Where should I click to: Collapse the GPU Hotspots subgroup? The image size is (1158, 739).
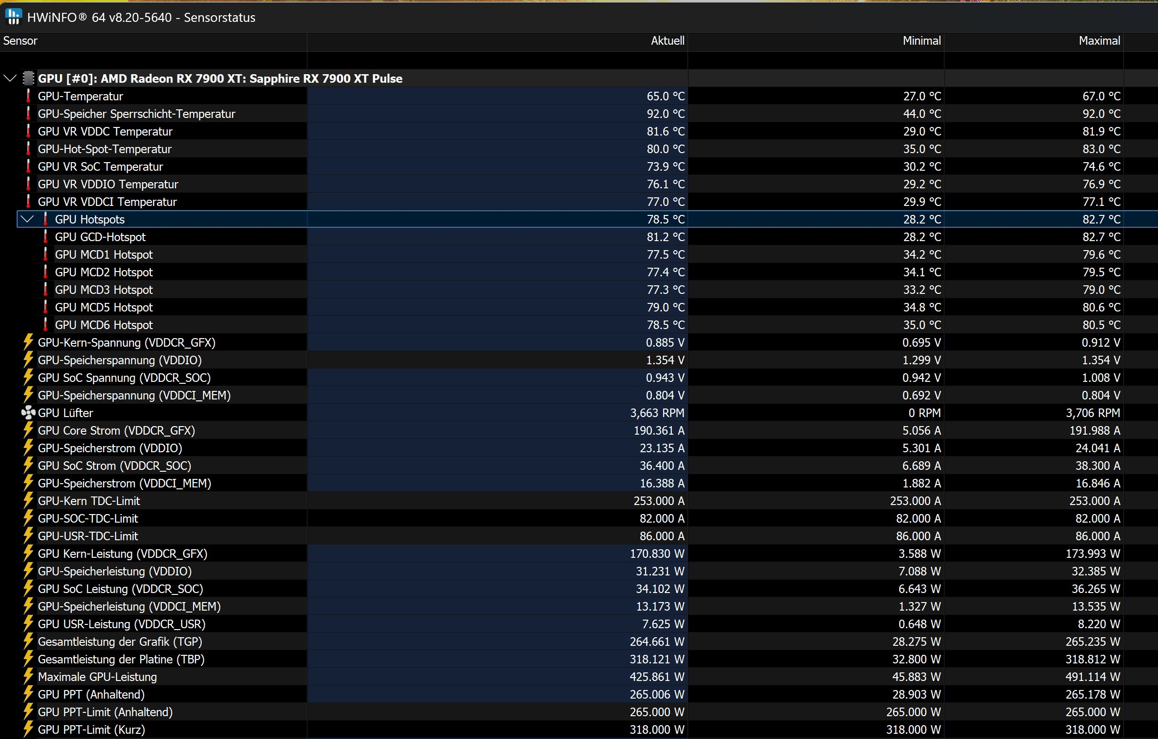(28, 219)
